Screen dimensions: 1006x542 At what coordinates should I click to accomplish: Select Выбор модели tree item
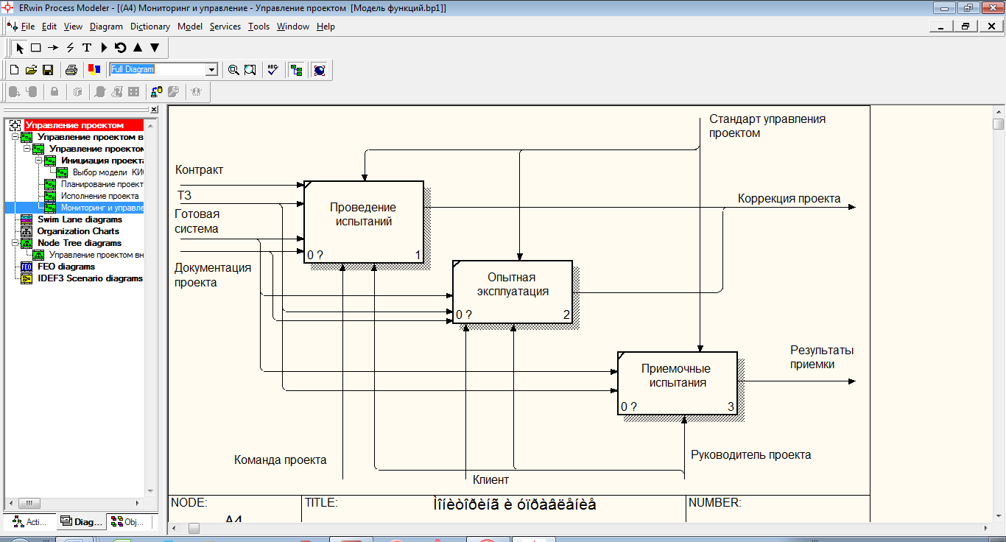pos(108,172)
